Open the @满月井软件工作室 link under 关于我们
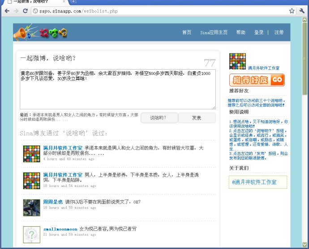The width and height of the screenshot is (309, 249). point(254,182)
